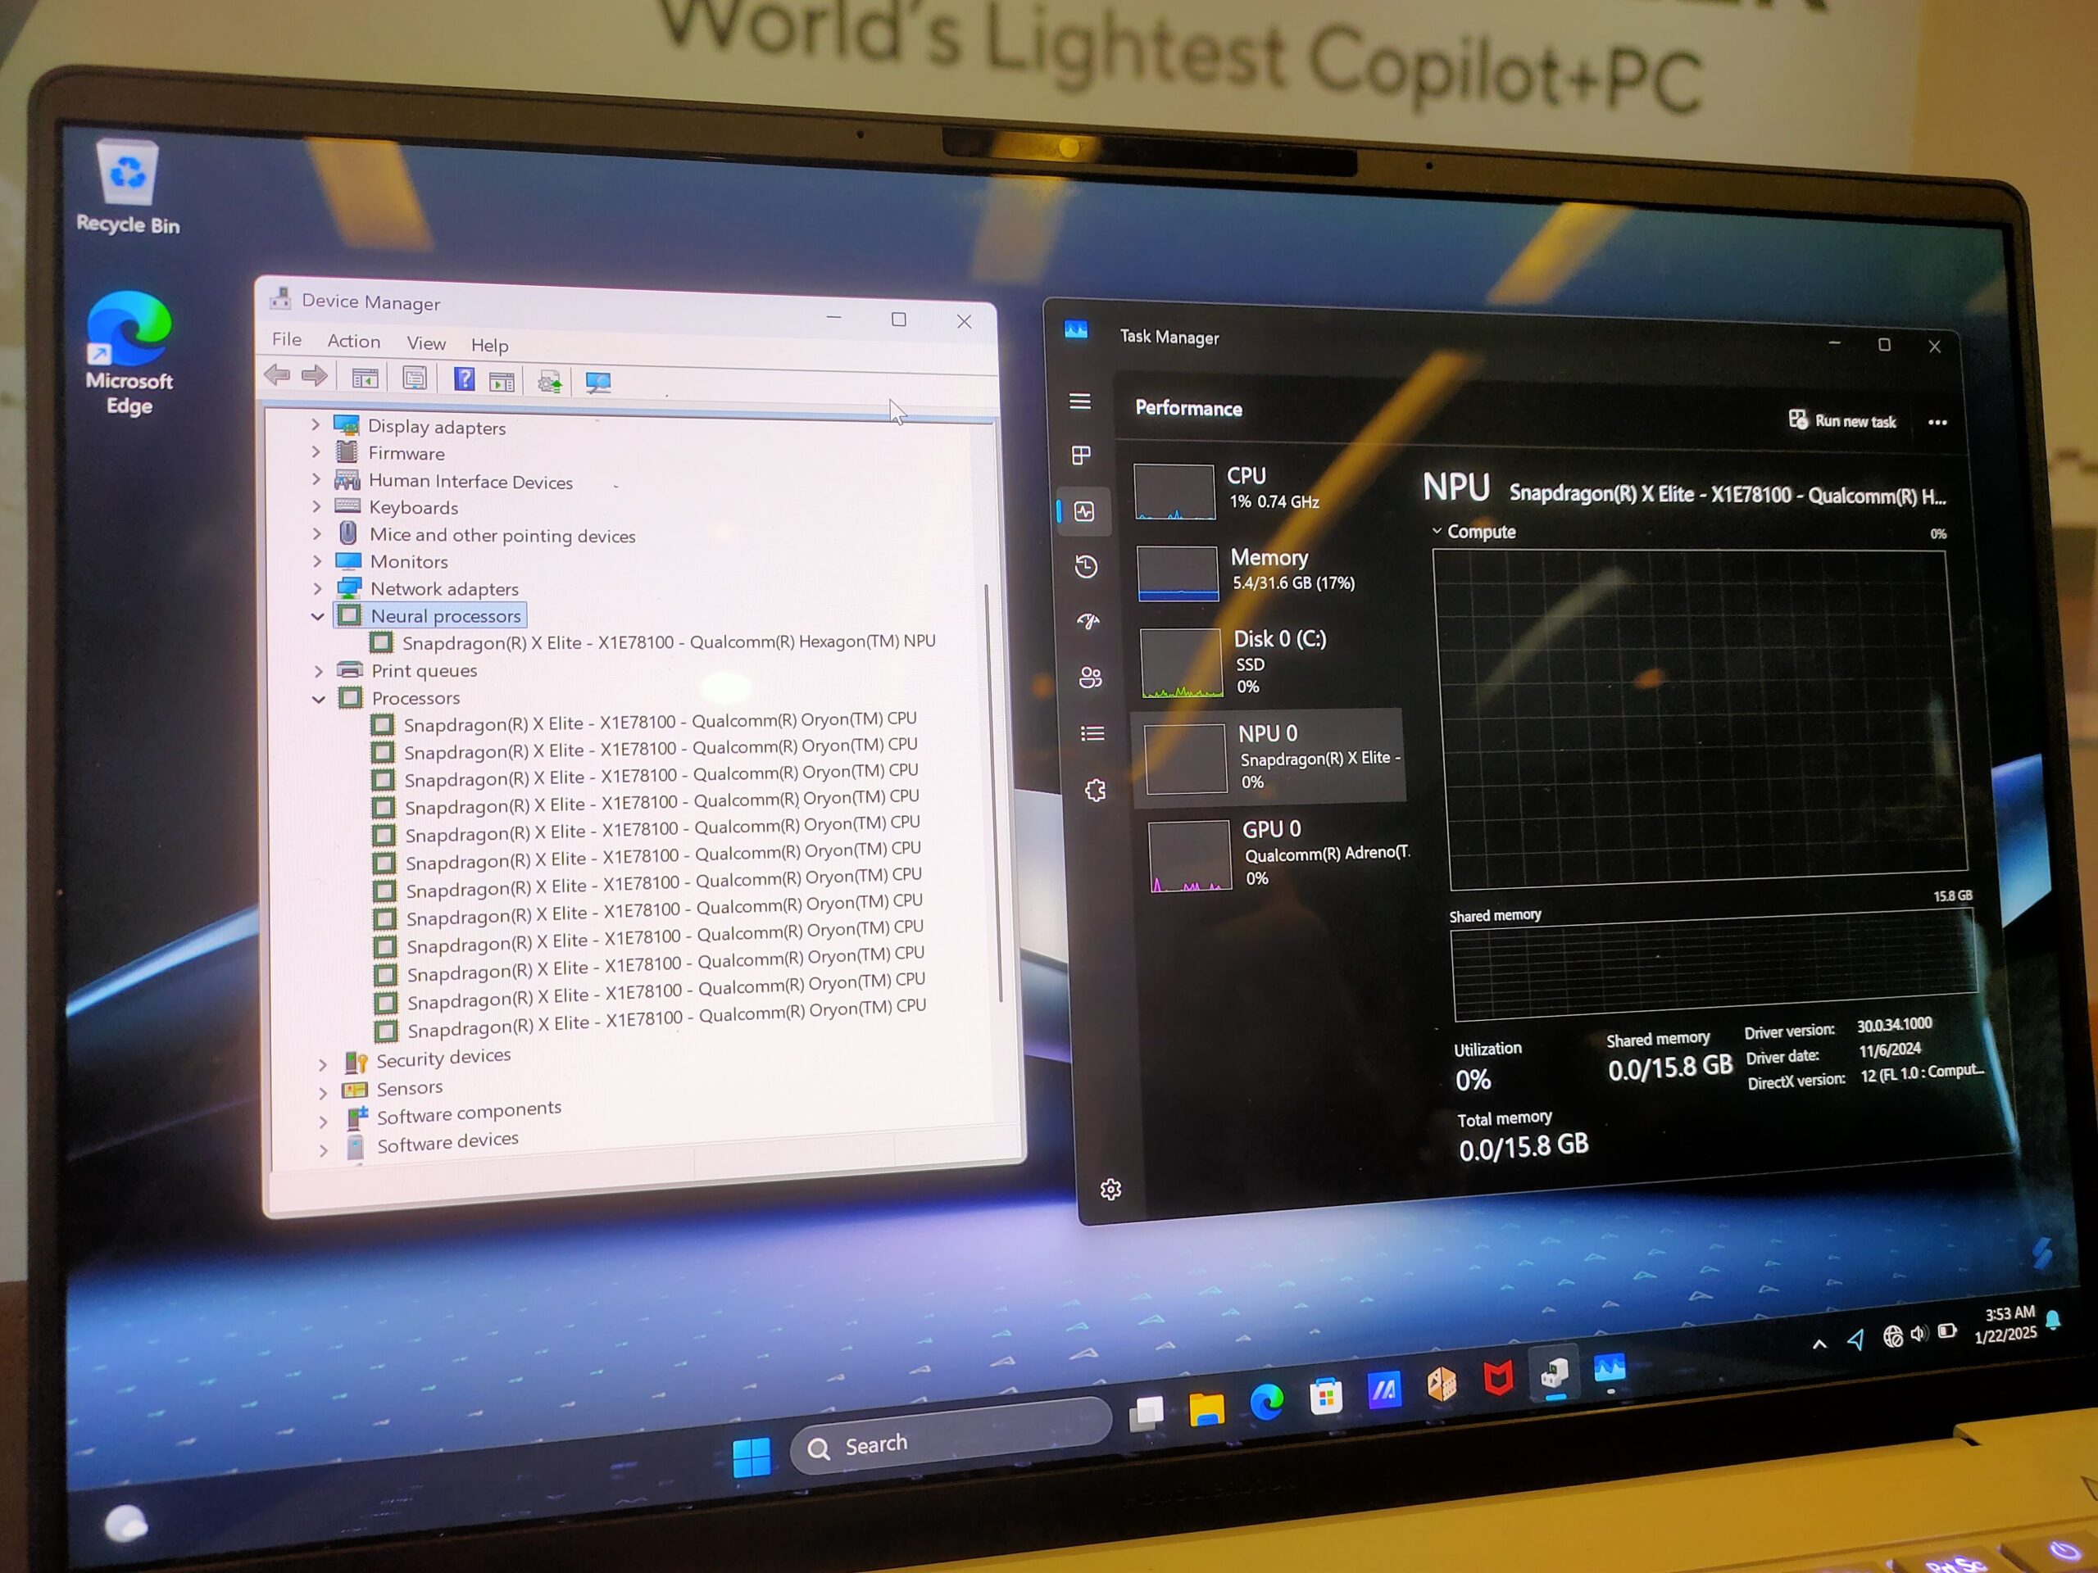Open Task Manager icon on the taskbar
The width and height of the screenshot is (2098, 1573).
pyautogui.click(x=1610, y=1368)
